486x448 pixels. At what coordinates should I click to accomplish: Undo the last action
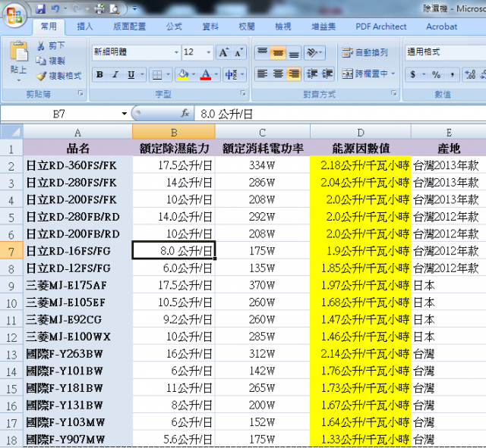pos(55,9)
